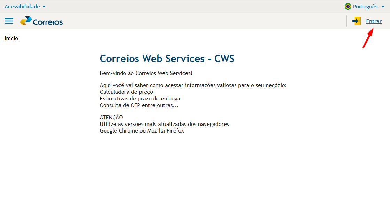The image size is (390, 211).
Task: Click the 'Aqui você vai saber' intro line
Action: pyautogui.click(x=193, y=85)
